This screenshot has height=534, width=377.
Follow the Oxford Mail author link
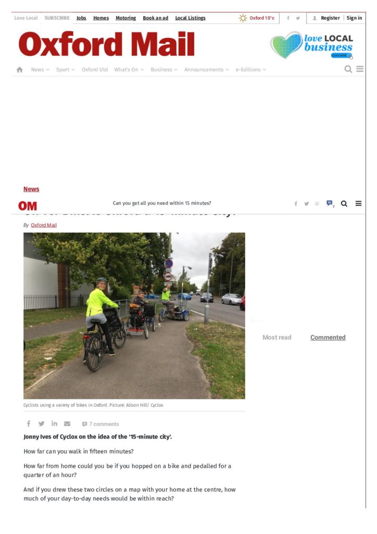pyautogui.click(x=44, y=225)
